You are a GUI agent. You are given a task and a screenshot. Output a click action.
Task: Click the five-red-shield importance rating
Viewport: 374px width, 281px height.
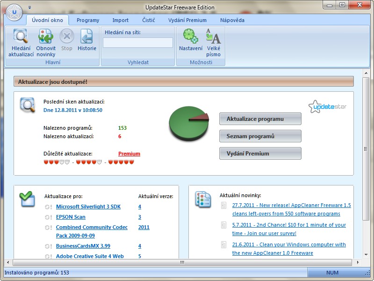pos(121,162)
